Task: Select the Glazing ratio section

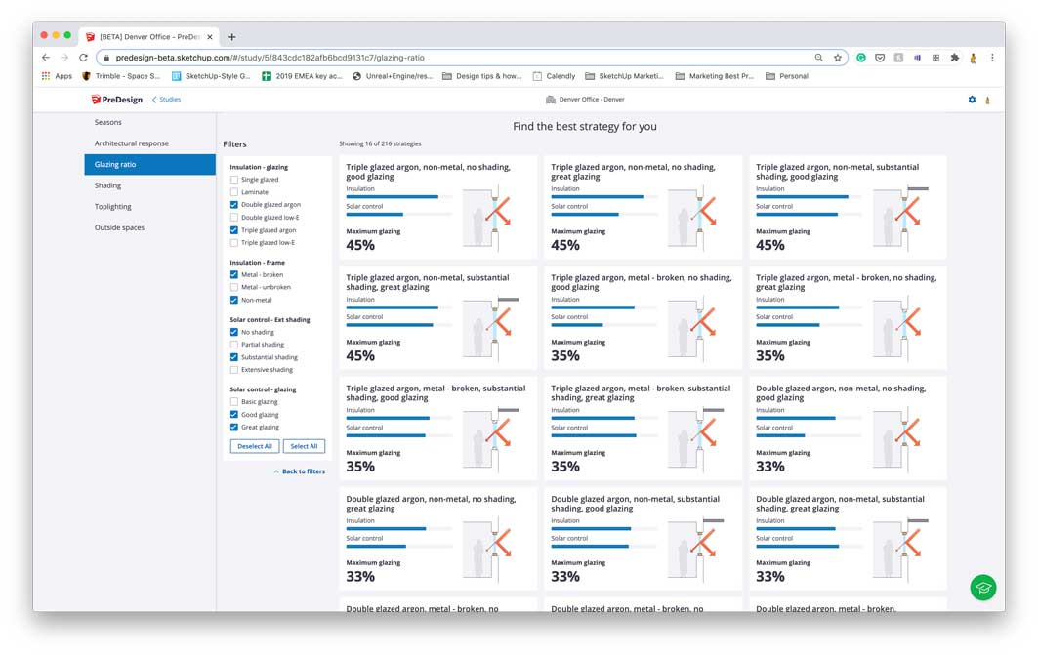Action: (149, 165)
